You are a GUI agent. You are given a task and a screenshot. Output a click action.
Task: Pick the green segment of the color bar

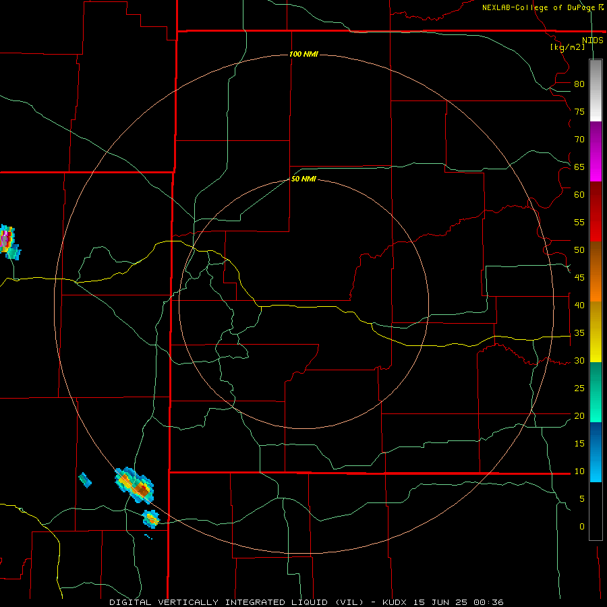point(596,392)
